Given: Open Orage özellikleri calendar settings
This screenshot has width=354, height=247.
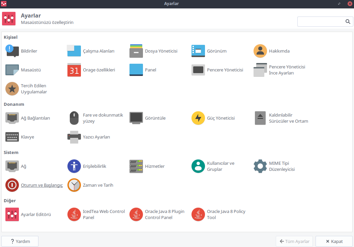Looking at the screenshot, I should [74, 70].
